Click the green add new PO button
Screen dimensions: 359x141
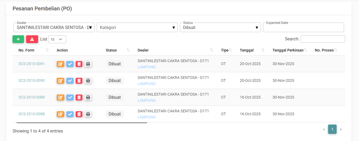click(18, 39)
